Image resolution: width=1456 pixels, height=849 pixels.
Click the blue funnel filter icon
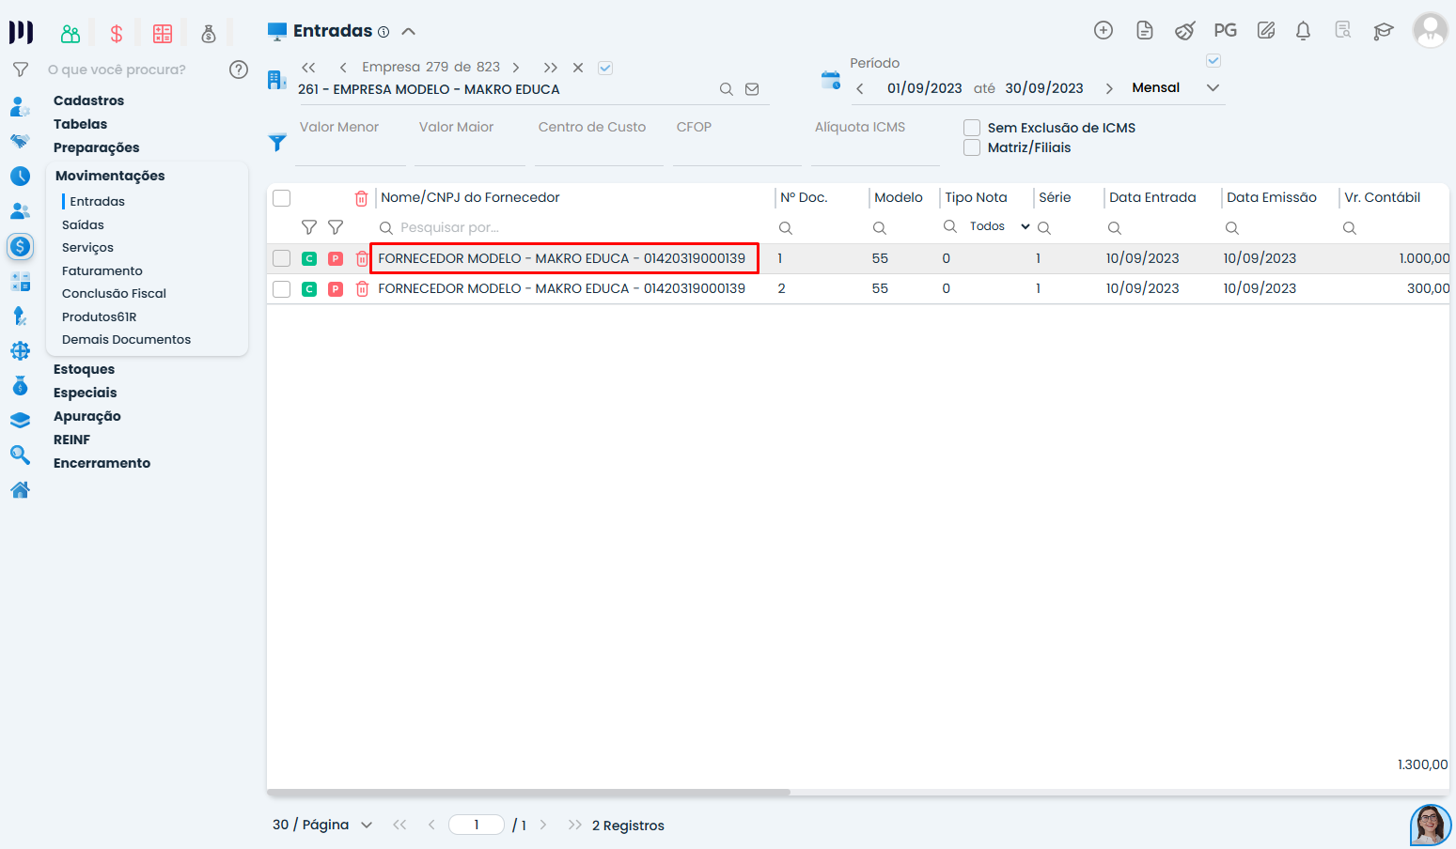277,143
